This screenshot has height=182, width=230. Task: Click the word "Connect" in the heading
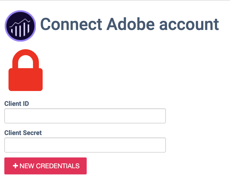(x=71, y=24)
